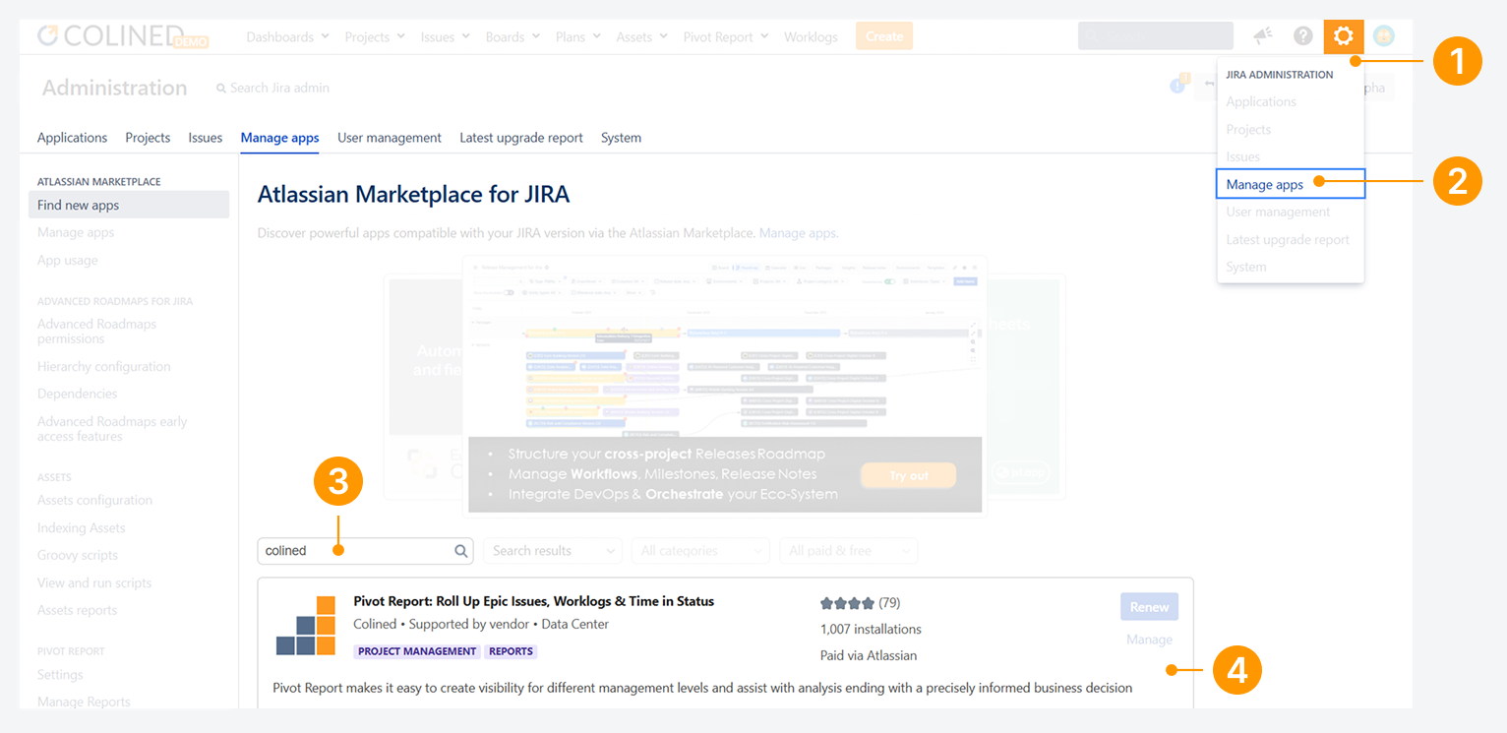Switch to the Projects admin tab
The width and height of the screenshot is (1507, 733).
pos(148,138)
